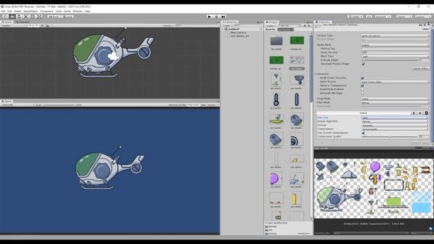Toggle Use Crunch Compression checkbox
The height and width of the screenshot is (244, 434).
point(363,133)
